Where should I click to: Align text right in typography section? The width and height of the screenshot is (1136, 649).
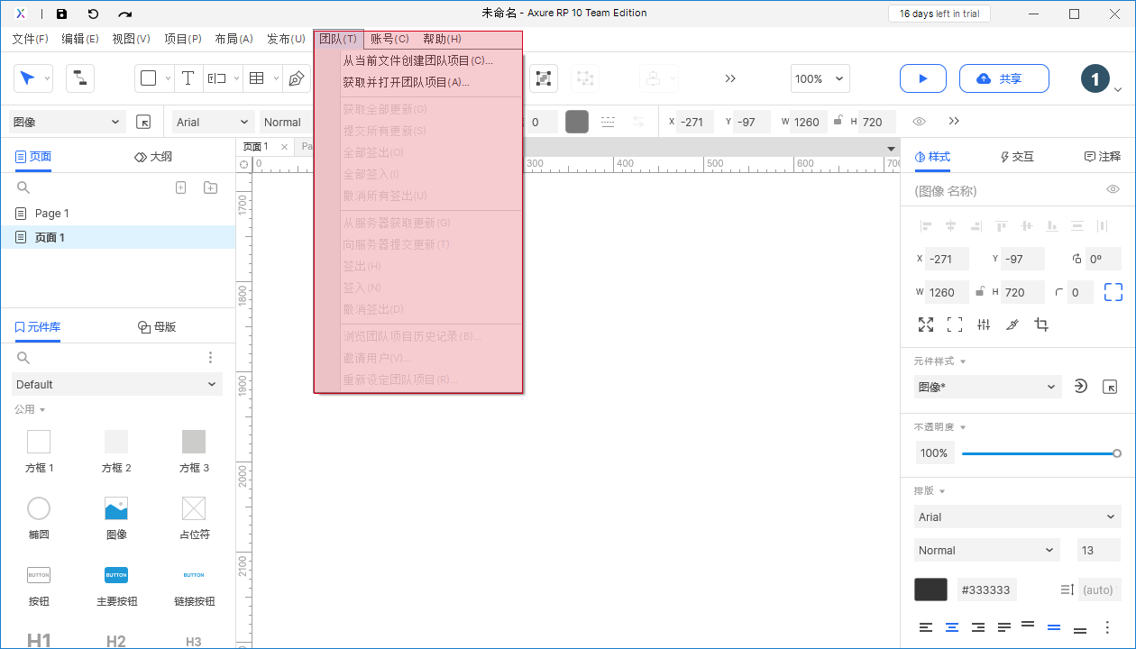click(x=978, y=627)
